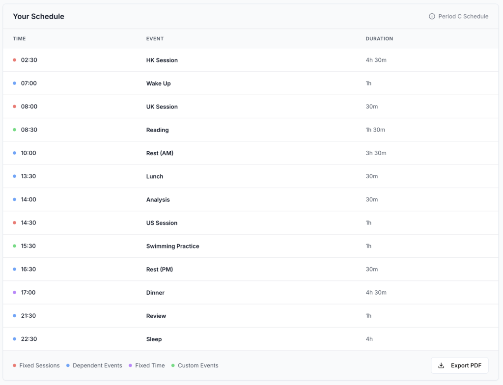This screenshot has width=503, height=385.
Task: Click the Fixed Sessions legend swatch
Action: tap(15, 365)
